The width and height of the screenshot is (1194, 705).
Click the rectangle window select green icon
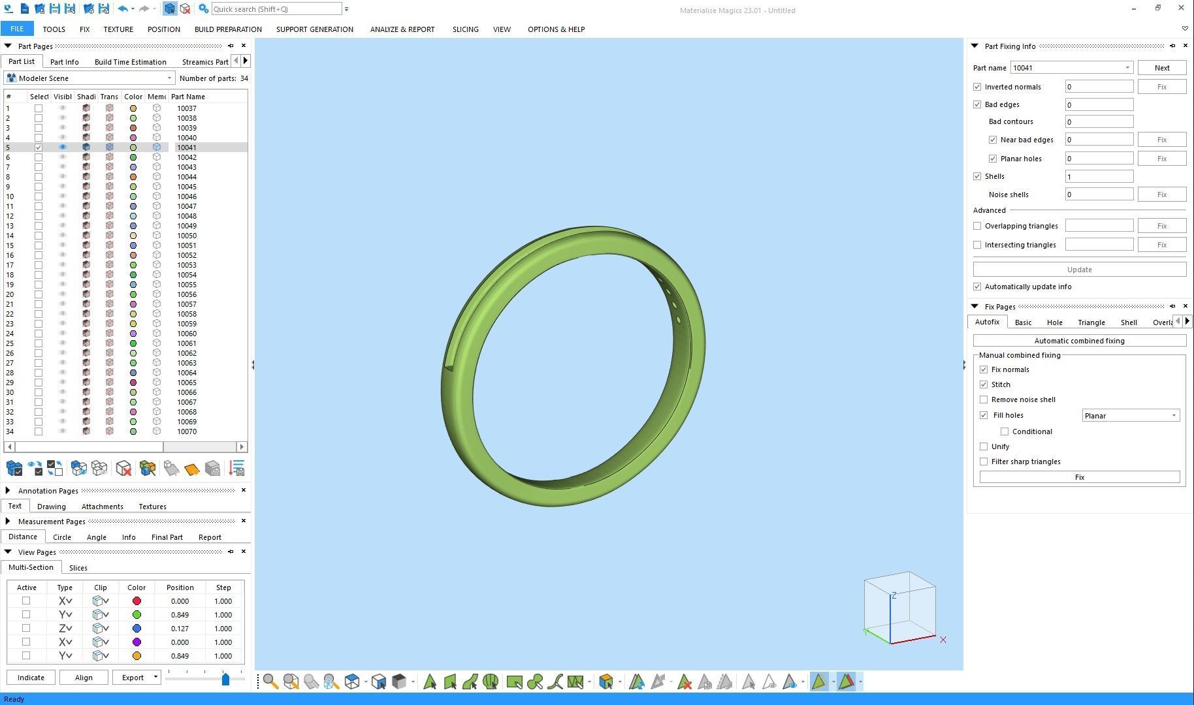pyautogui.click(x=515, y=682)
